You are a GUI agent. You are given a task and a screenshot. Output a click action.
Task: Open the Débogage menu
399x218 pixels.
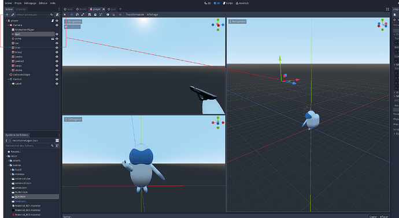pyautogui.click(x=30, y=3)
